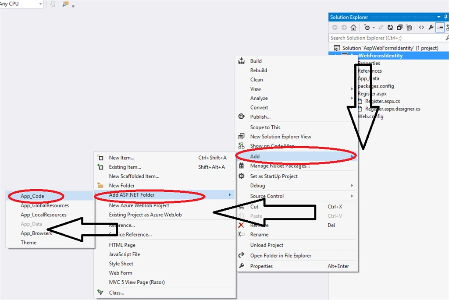The image size is (449, 300).
Task: Click the New Item icon in the Add submenu
Action: [x=100, y=158]
